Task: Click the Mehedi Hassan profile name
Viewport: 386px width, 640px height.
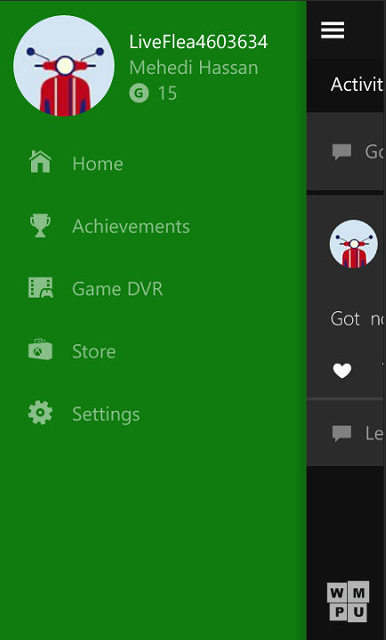Action: coord(193,68)
